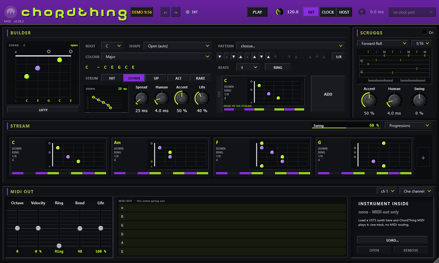
Task: Switch sync mode to CLOCK
Action: 328,12
